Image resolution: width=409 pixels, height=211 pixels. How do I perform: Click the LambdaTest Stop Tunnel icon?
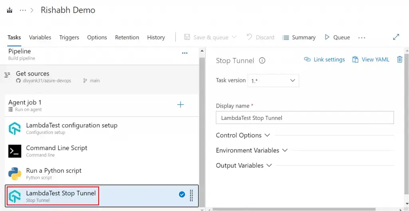point(15,196)
